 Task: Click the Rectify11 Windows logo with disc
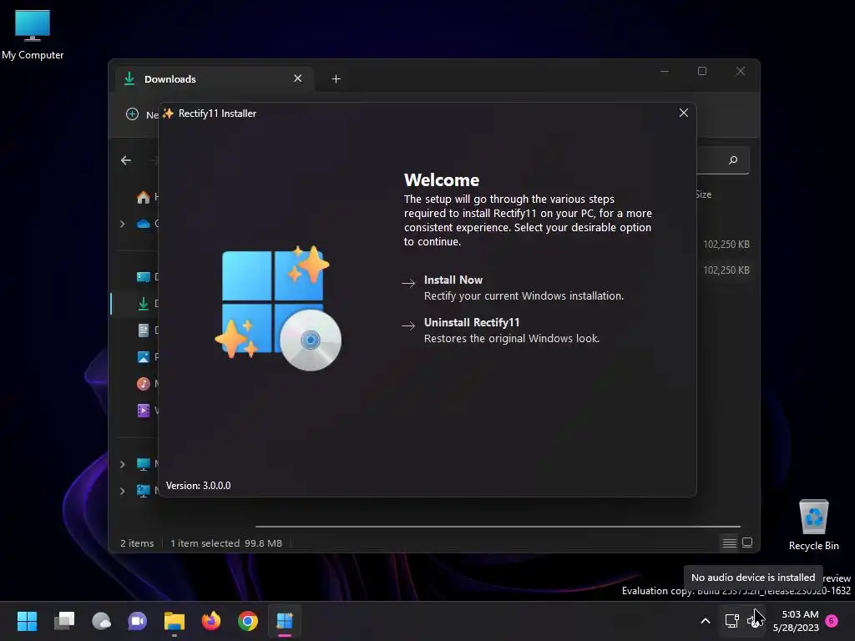pyautogui.click(x=279, y=309)
